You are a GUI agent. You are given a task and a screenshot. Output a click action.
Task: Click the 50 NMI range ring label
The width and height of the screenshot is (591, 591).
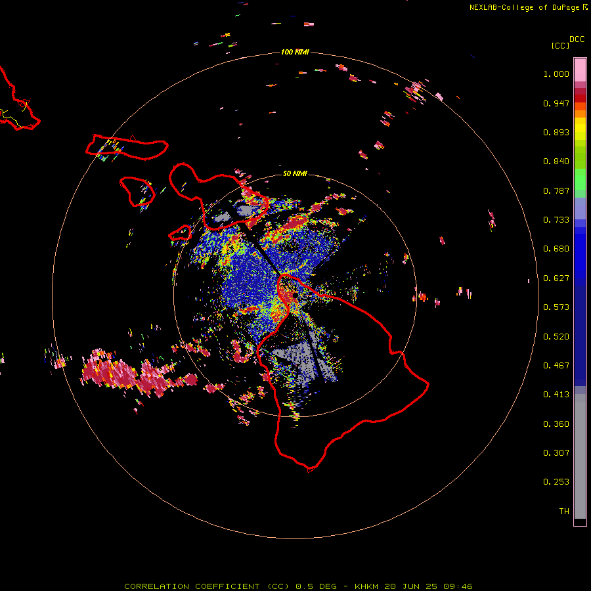[x=295, y=173]
